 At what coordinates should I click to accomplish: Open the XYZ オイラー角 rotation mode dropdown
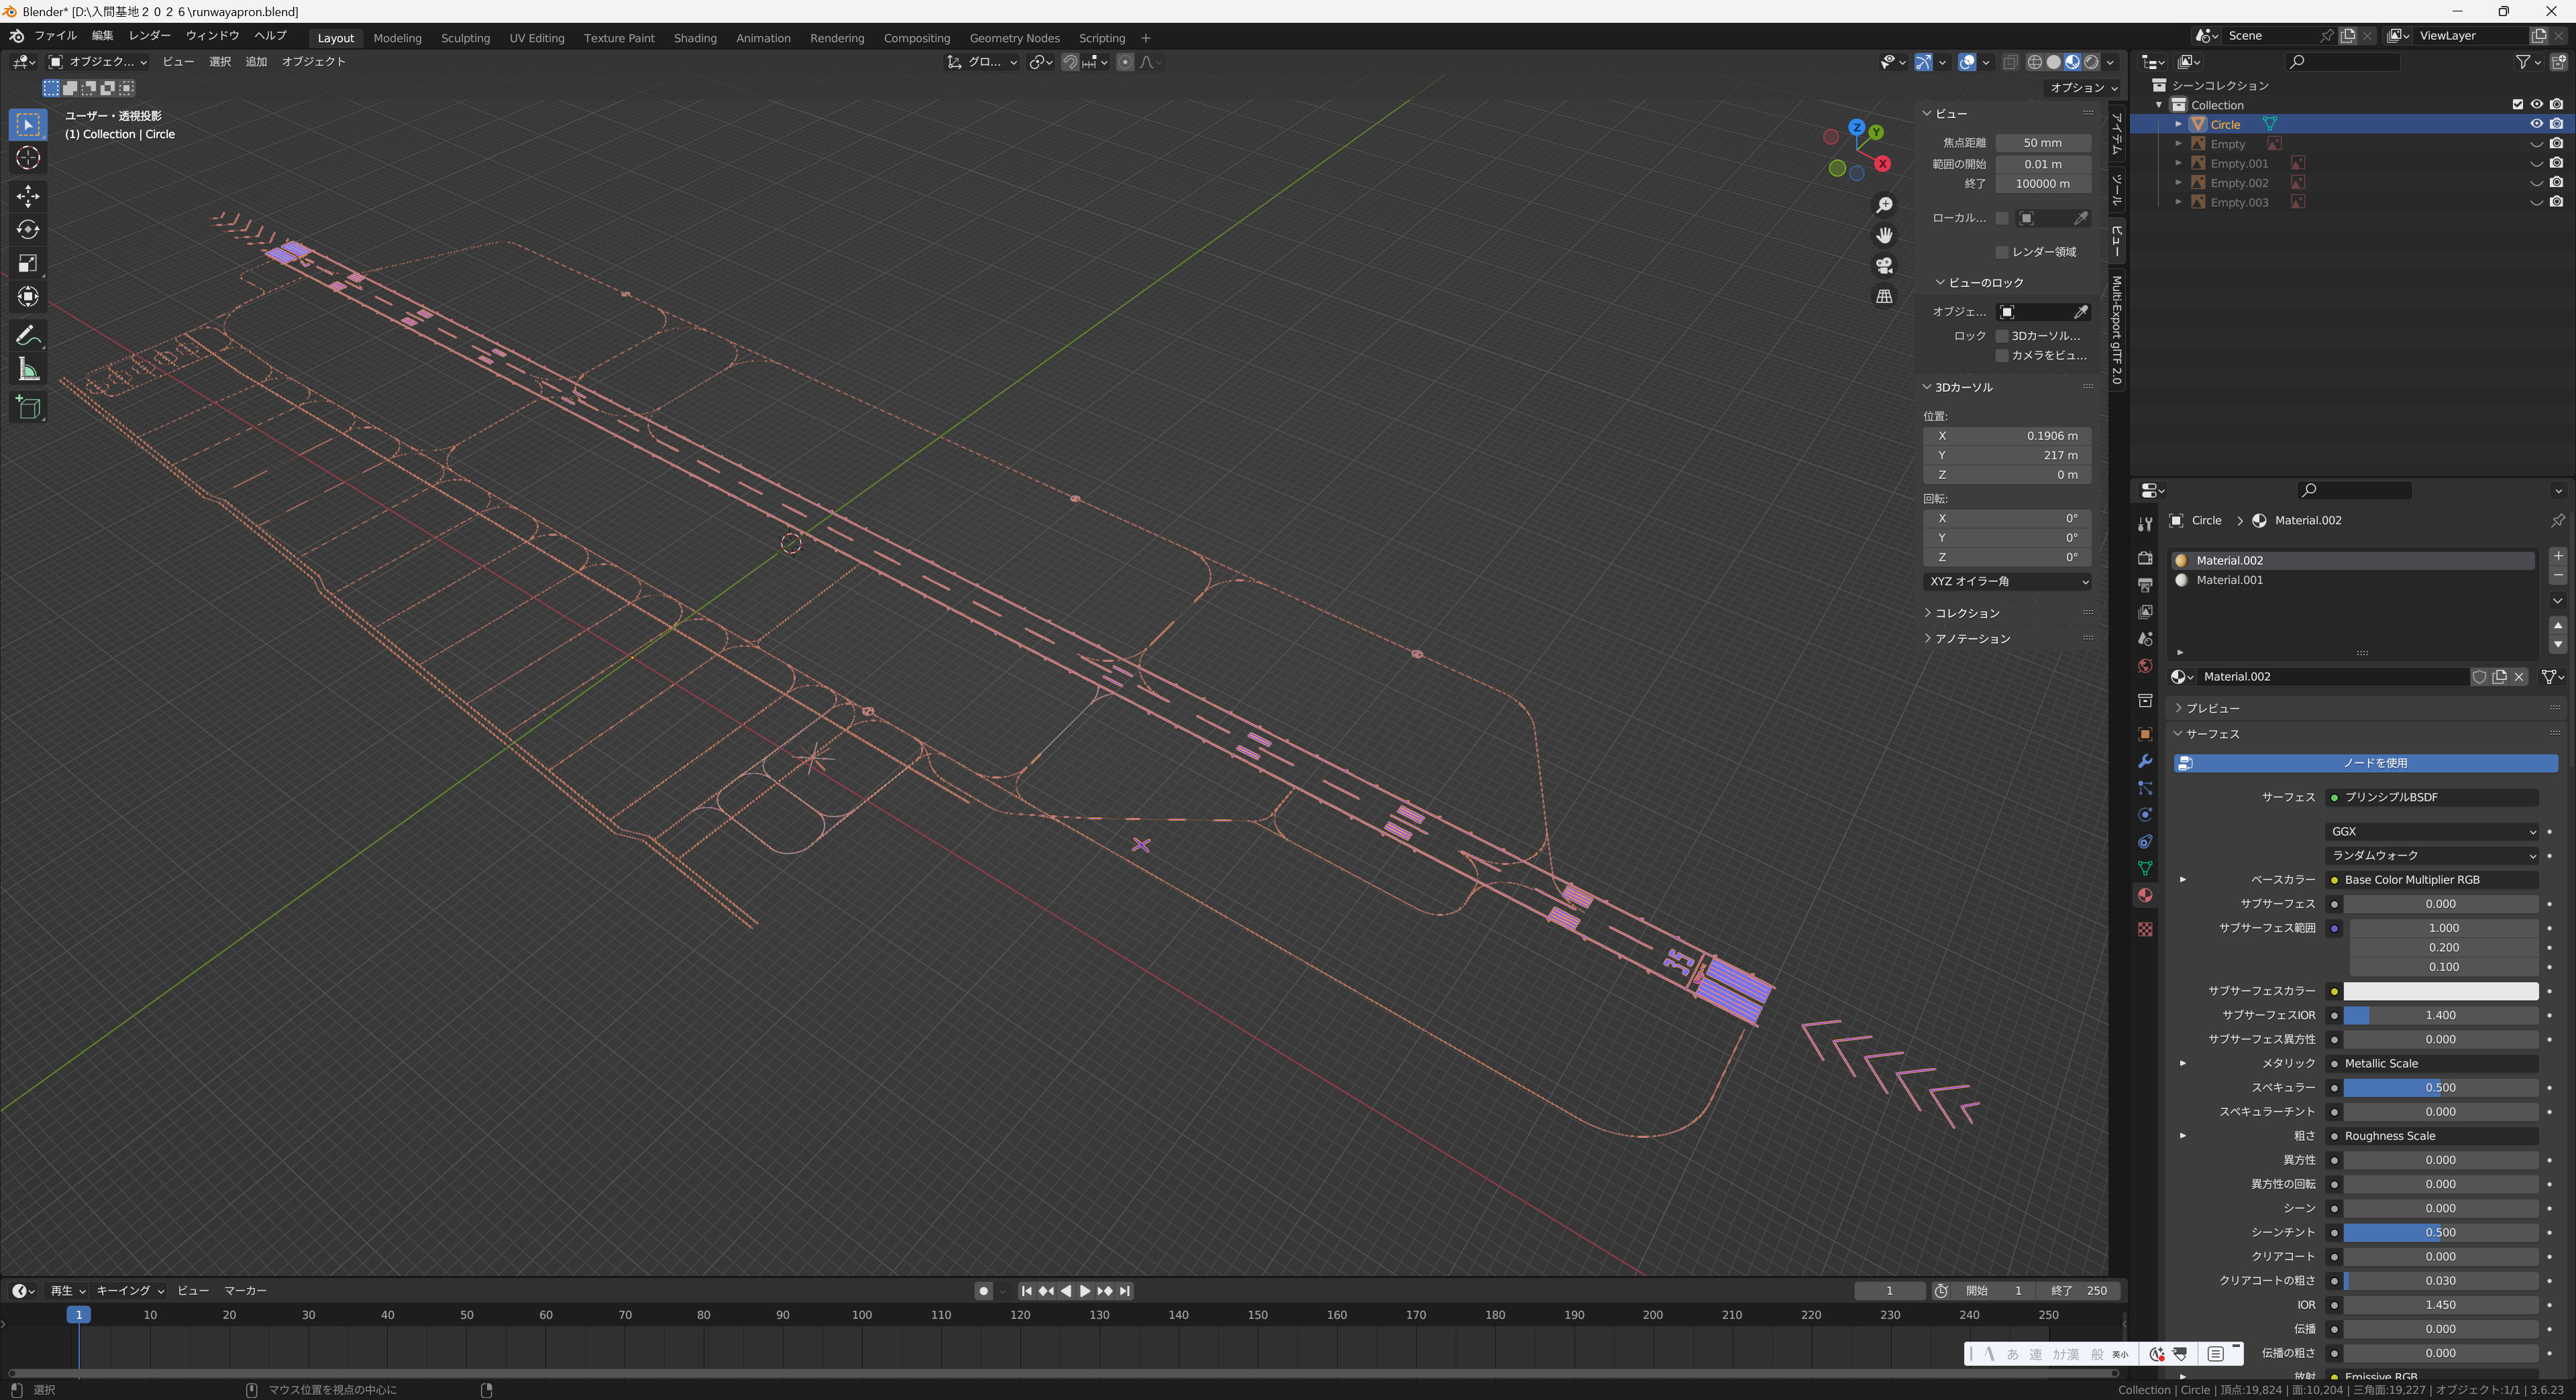coord(2007,581)
